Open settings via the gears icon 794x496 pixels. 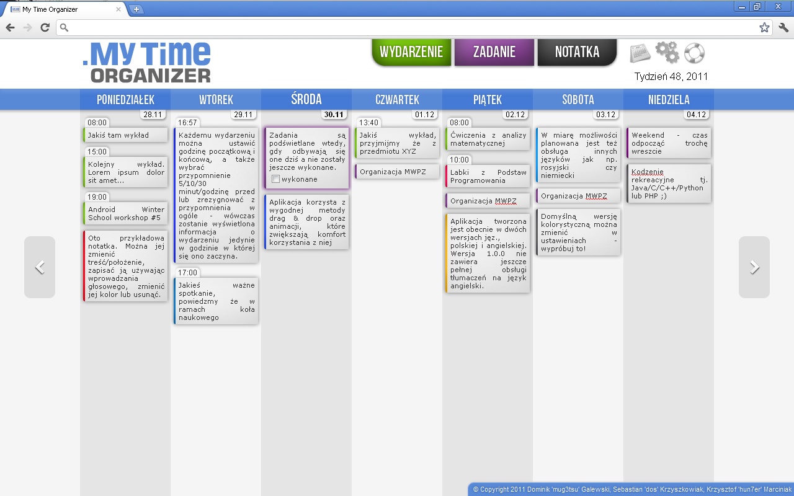click(x=667, y=53)
